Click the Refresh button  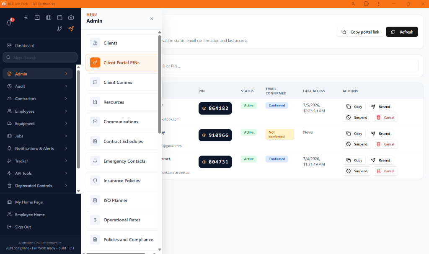click(402, 32)
